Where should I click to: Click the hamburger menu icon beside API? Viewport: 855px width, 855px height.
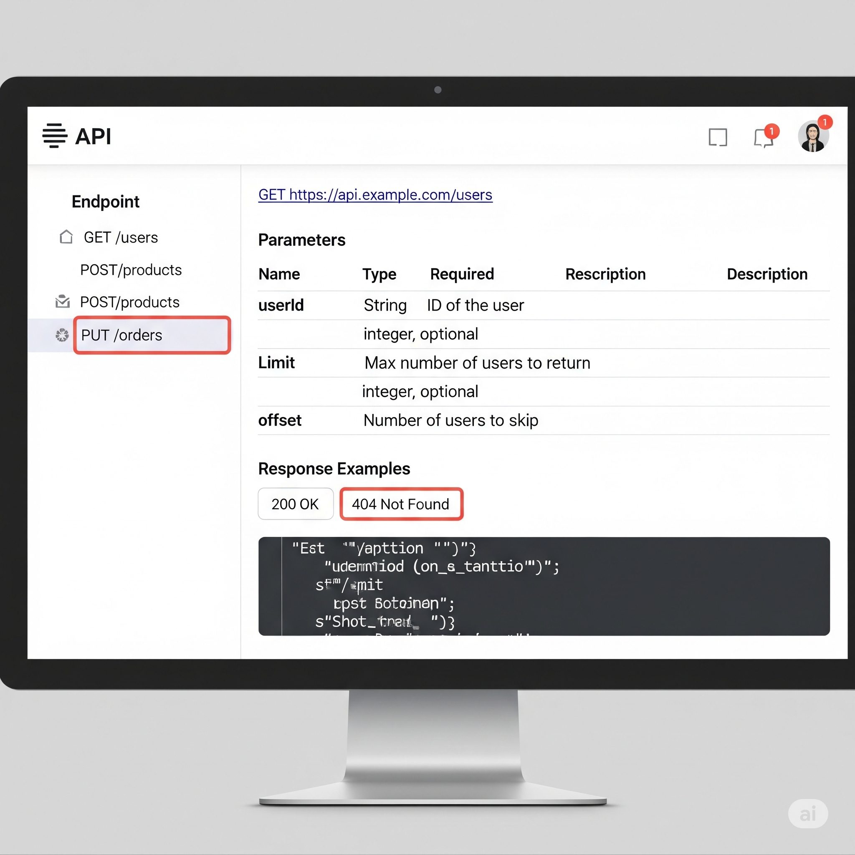click(x=54, y=136)
